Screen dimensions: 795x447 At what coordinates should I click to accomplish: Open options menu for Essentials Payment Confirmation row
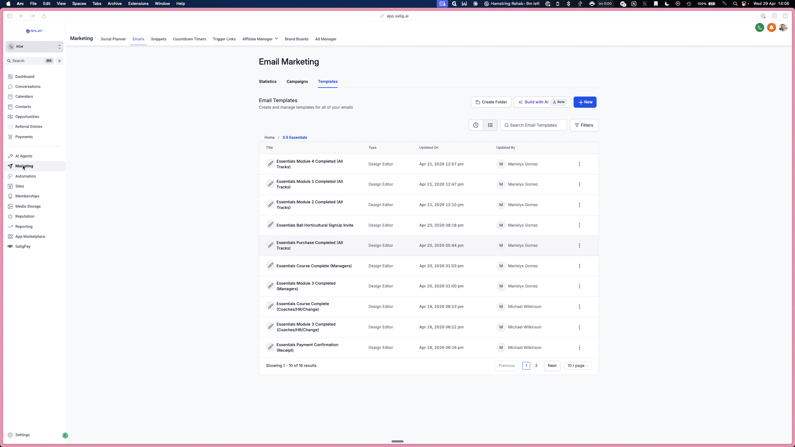(x=579, y=347)
